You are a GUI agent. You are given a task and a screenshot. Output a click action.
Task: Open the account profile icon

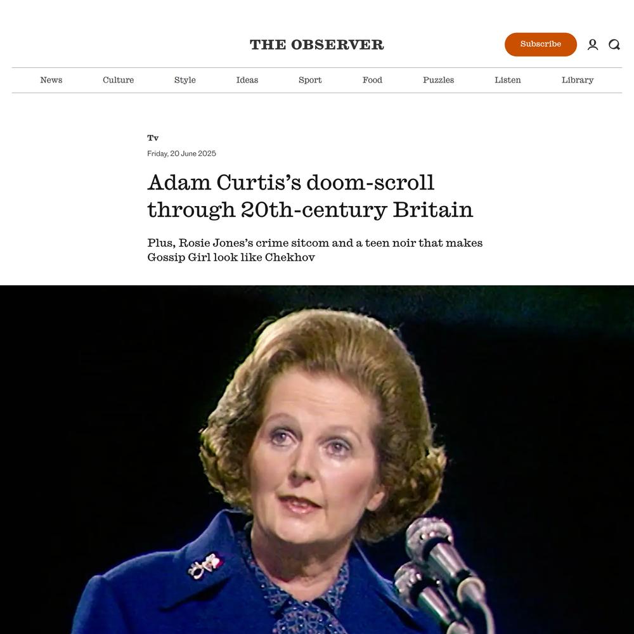coord(593,44)
